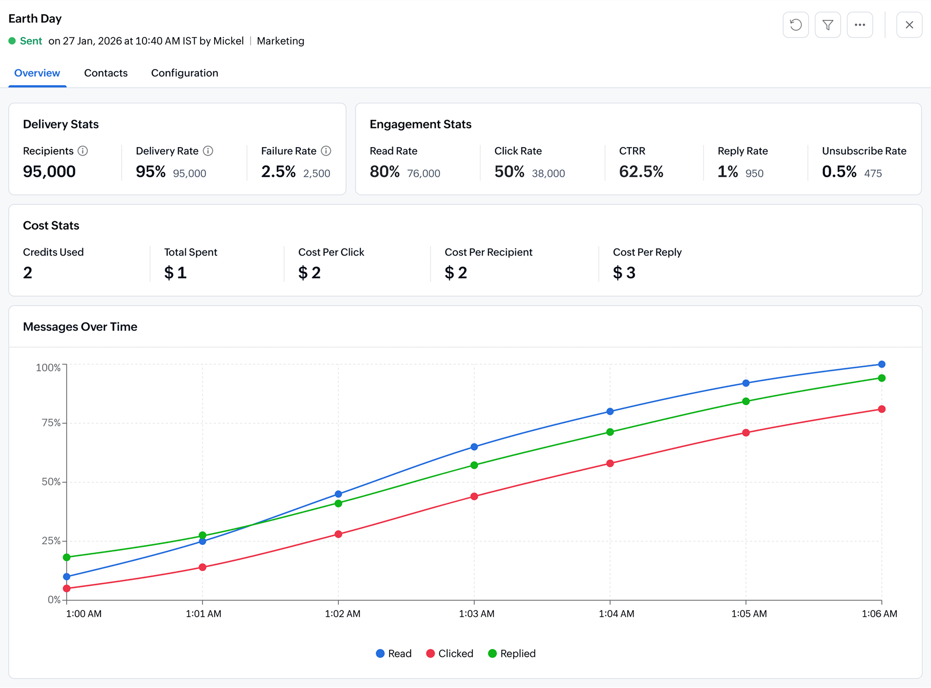The image size is (931, 688).
Task: Click the Total Spent $ 1 value
Action: coord(175,273)
